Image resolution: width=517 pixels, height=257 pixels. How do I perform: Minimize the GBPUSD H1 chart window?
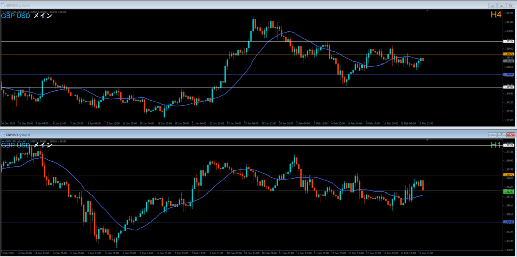click(x=491, y=135)
